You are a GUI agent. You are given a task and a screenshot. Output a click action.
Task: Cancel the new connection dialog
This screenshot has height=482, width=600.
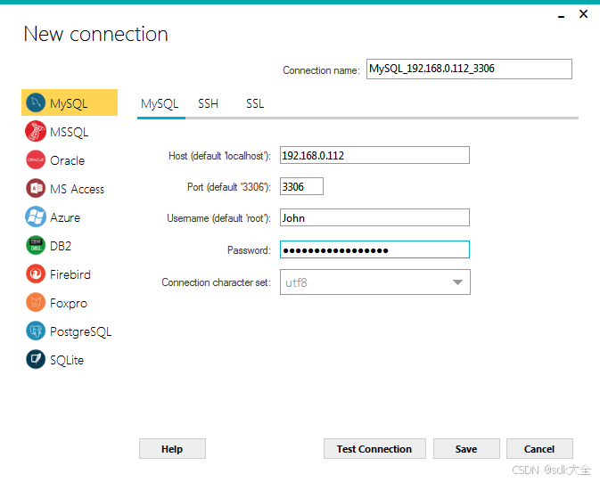click(x=539, y=449)
